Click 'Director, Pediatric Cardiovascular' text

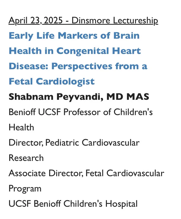pos(74,143)
